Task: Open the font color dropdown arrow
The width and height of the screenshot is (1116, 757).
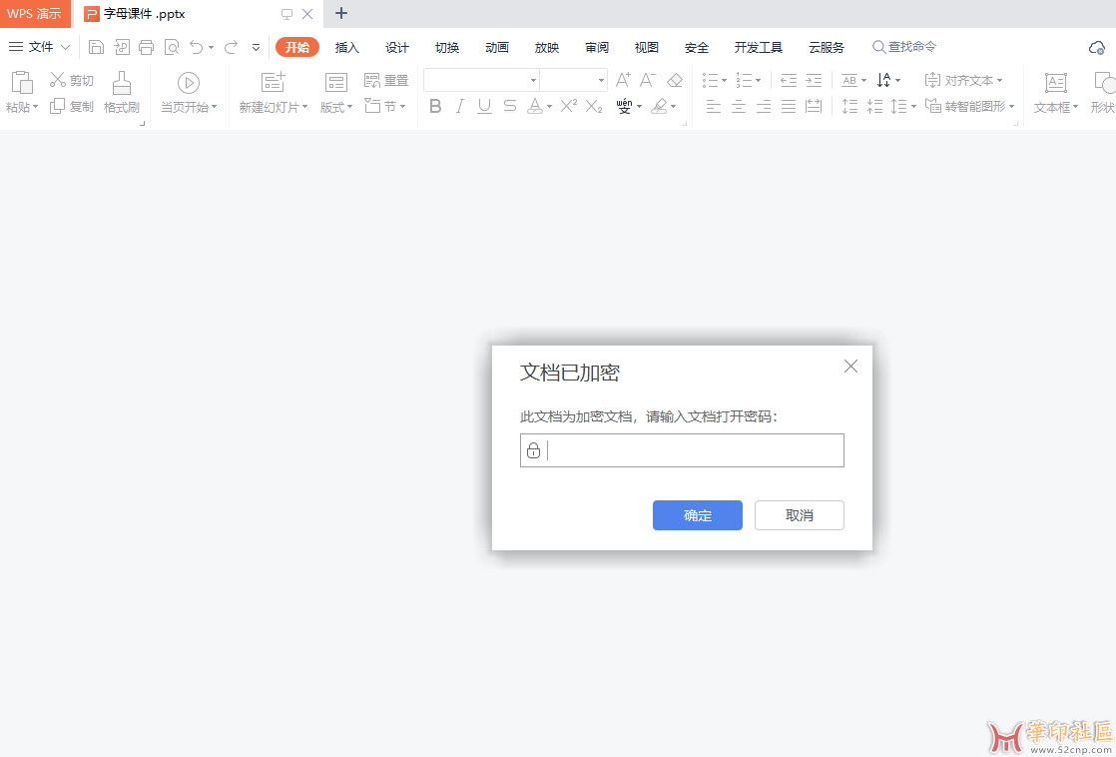Action: point(550,107)
